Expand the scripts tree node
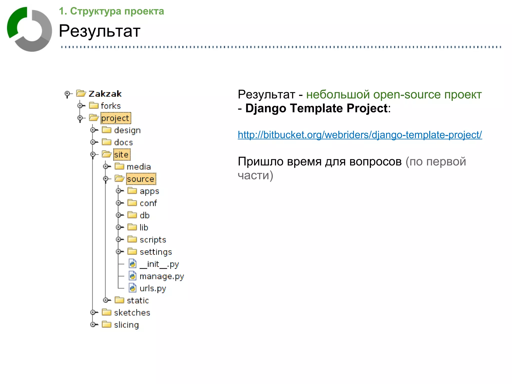 click(x=118, y=239)
